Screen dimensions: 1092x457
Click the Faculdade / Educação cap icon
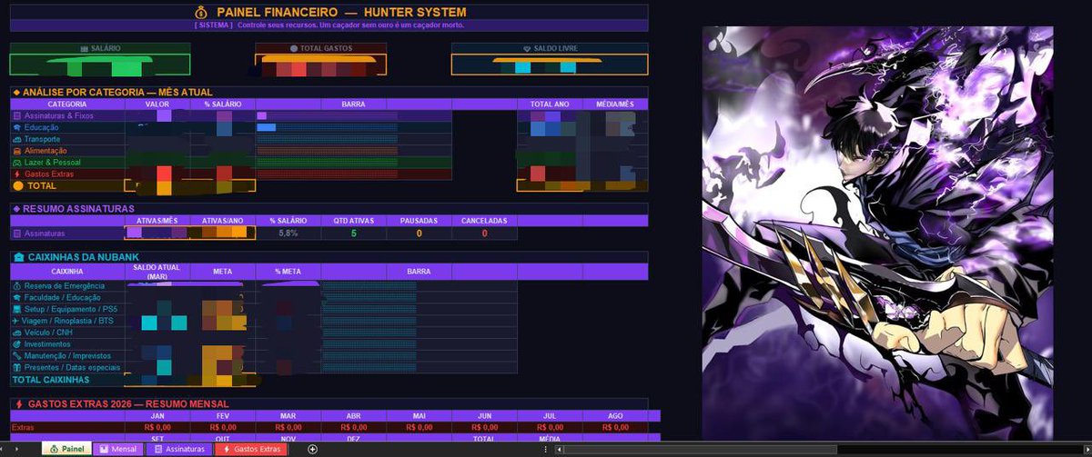pyautogui.click(x=16, y=298)
